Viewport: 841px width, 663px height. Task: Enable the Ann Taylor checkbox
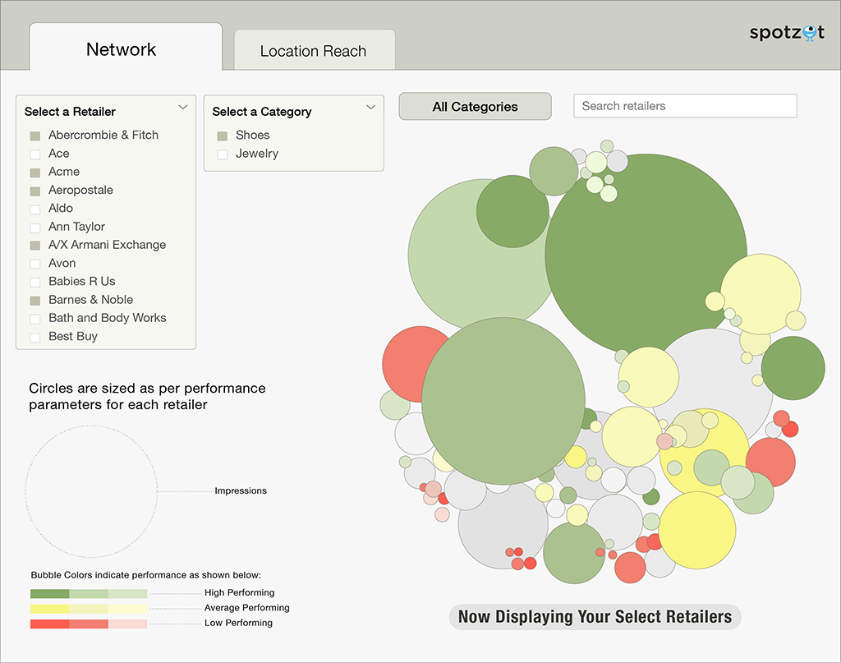34,227
